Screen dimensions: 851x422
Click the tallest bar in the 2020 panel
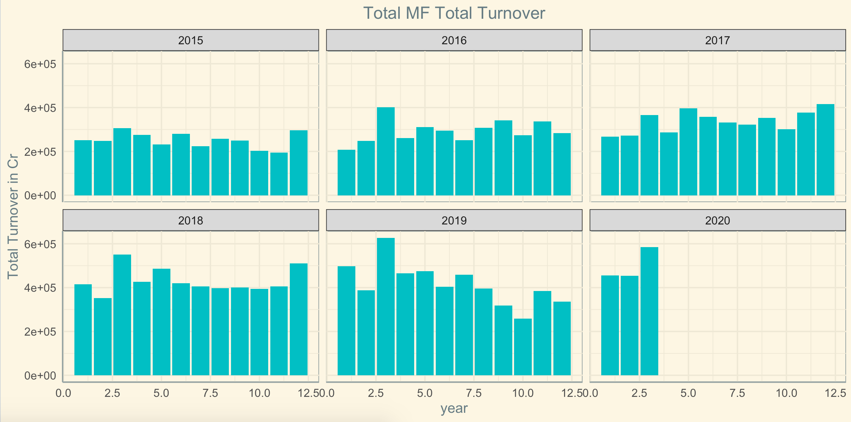(x=649, y=311)
